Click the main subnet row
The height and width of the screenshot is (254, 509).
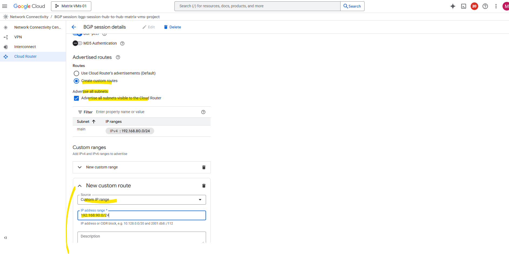pos(141,131)
